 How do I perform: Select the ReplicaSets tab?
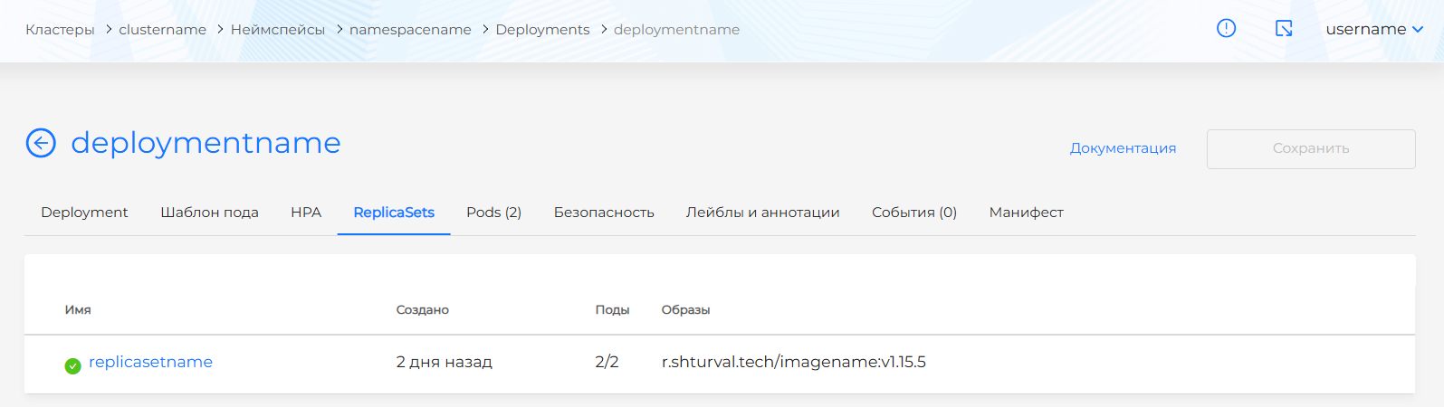point(394,213)
